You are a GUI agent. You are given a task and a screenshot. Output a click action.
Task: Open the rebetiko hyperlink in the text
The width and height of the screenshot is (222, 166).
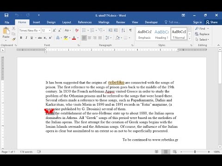[x=116, y=83]
